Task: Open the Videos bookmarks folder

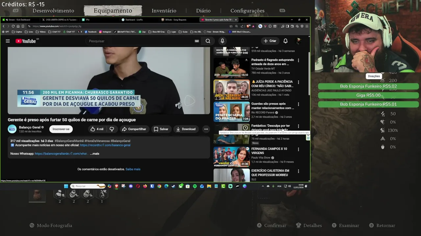Action: tap(41, 32)
